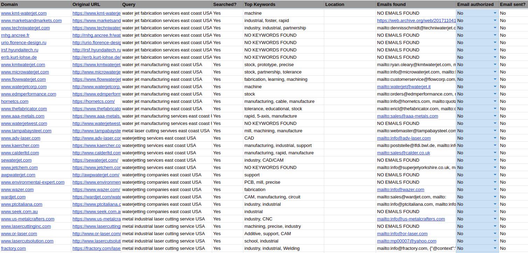
Task: Open Email authorized dropdown for www.or-laser.com row
Action: pos(495,233)
